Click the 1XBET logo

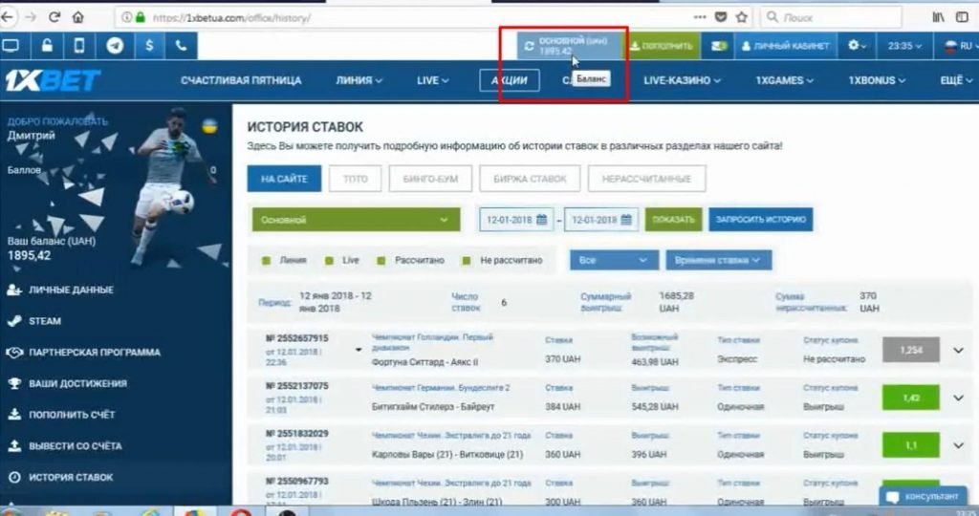[53, 80]
